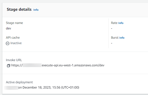Click the API cache label
The width and height of the screenshot is (148, 95).
(13, 37)
